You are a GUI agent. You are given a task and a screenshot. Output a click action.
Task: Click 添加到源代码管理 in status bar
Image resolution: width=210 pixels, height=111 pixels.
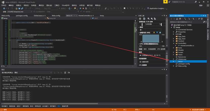point(198,110)
